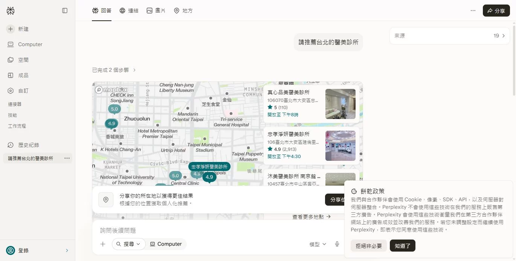Open the 真心品美醫美診所 place card
This screenshot has height=261, width=516.
311,104
